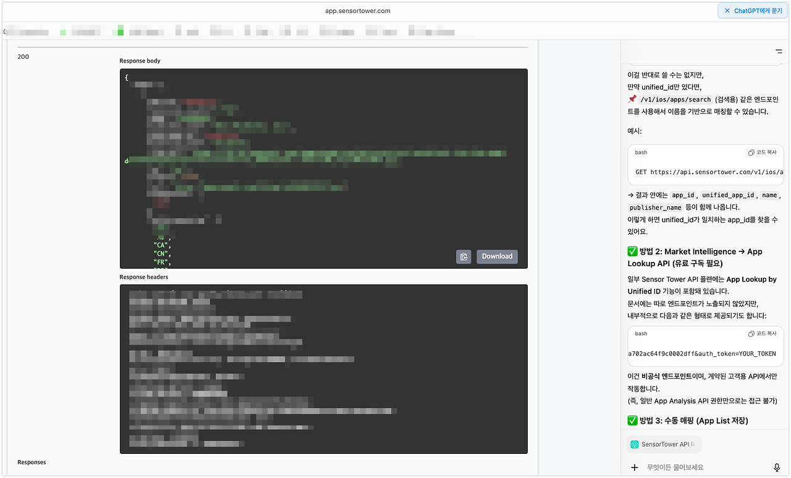The width and height of the screenshot is (791, 478).
Task: Download the response body JSON
Action: click(x=497, y=256)
